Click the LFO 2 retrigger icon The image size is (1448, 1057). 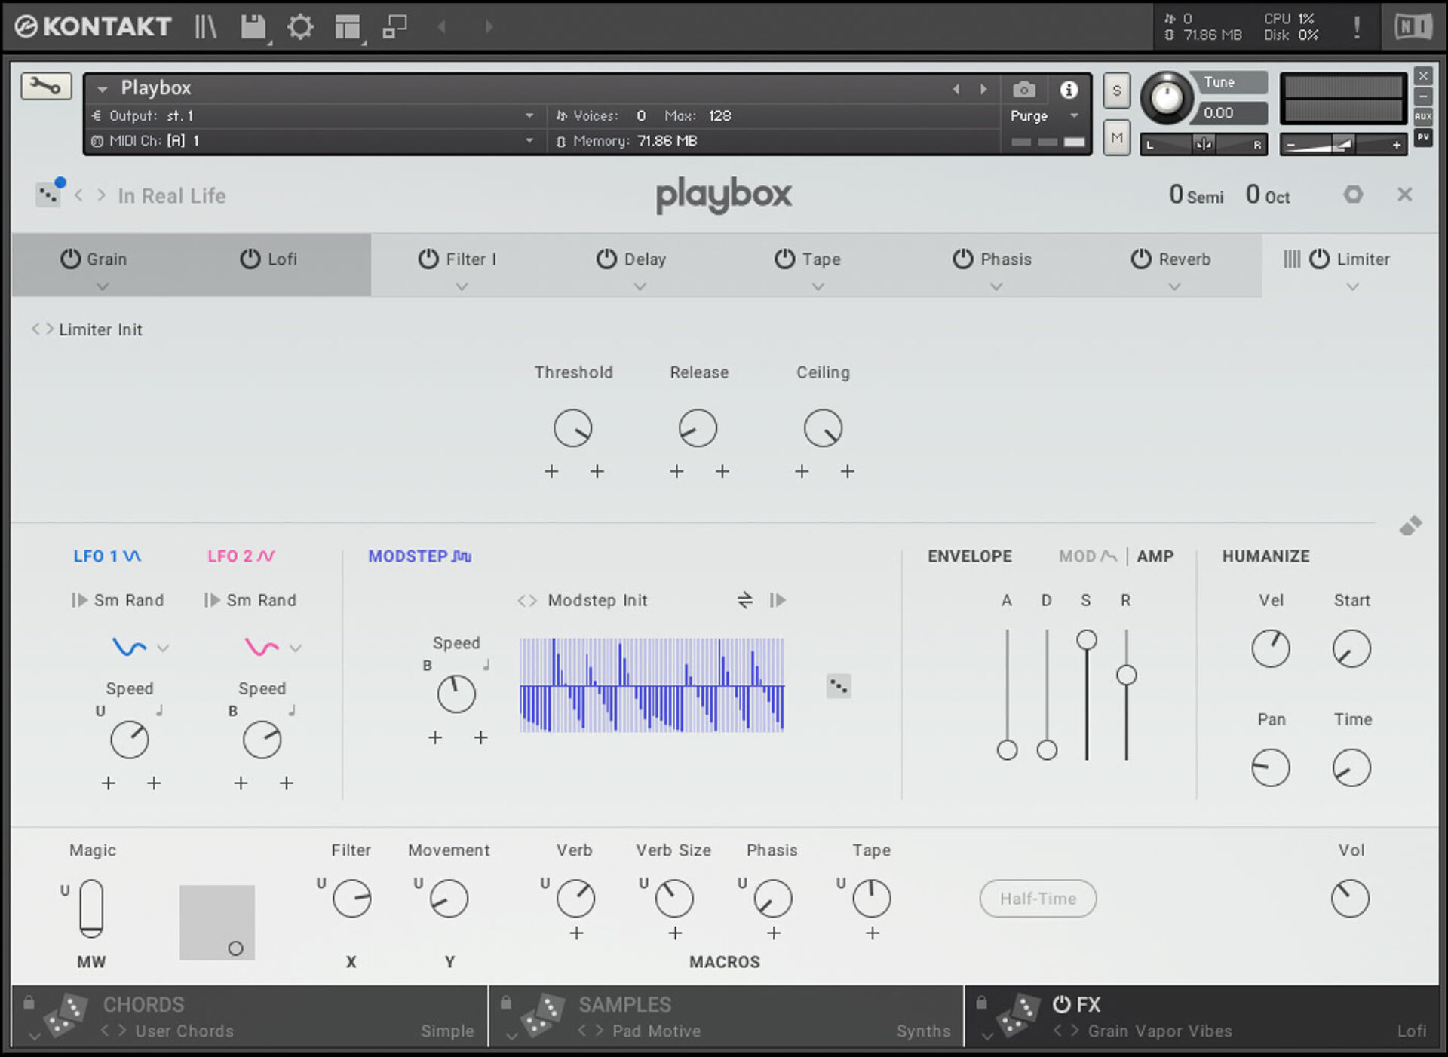tap(212, 600)
